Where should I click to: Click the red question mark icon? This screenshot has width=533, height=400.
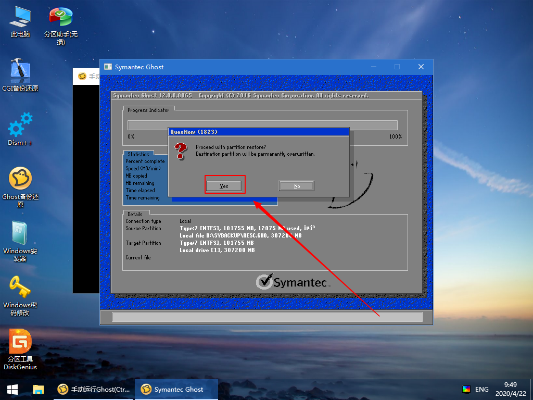pyautogui.click(x=181, y=151)
